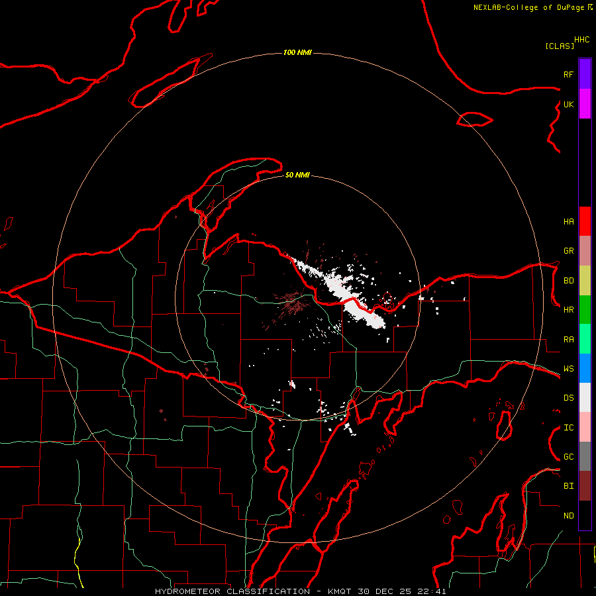Click the HYDROMETEOR CLASSIFICATION title text

pos(232,591)
